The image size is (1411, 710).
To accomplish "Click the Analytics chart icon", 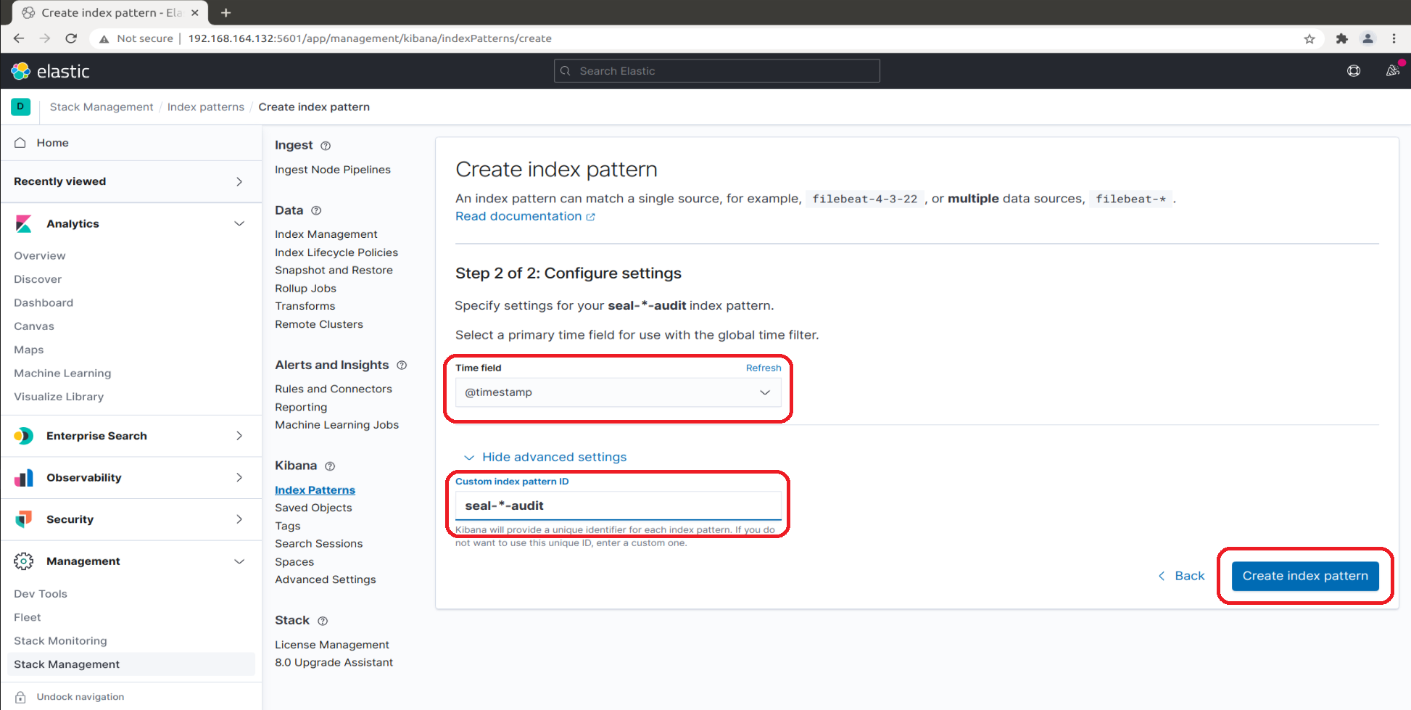I will [x=24, y=223].
